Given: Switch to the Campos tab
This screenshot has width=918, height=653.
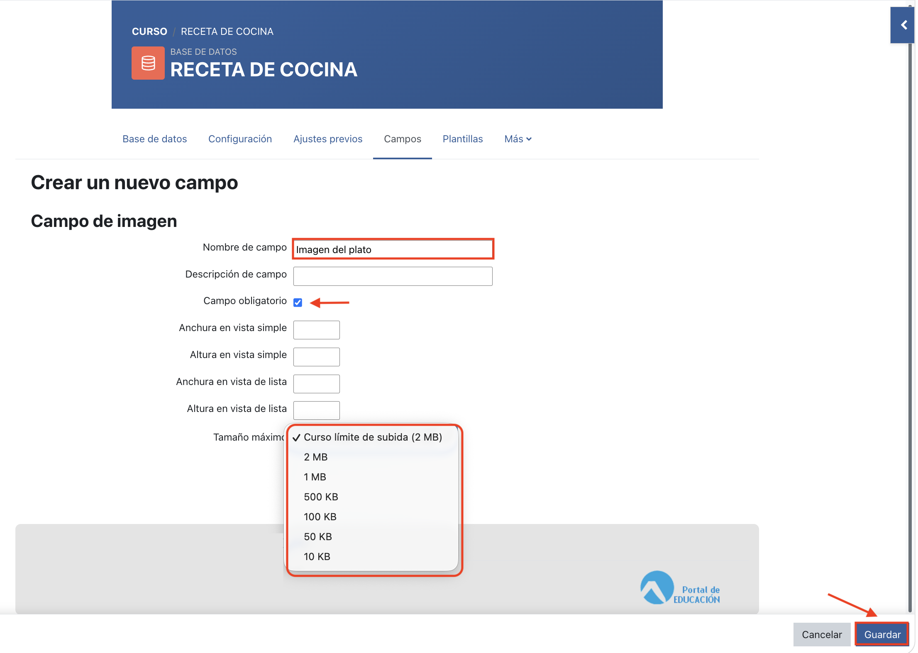Looking at the screenshot, I should click(402, 139).
